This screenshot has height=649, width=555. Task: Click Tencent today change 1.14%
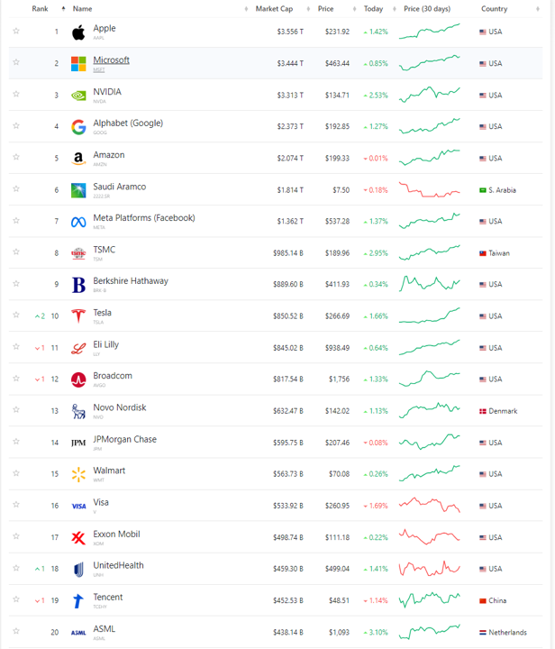click(376, 601)
